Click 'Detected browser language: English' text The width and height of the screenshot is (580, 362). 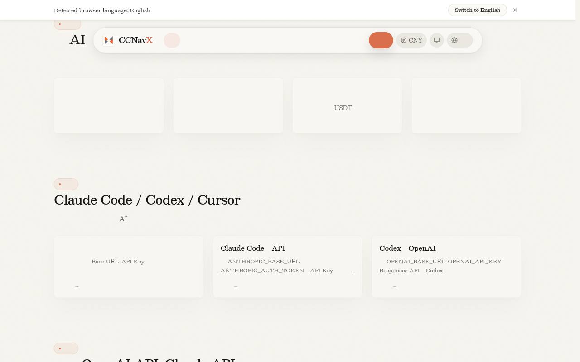pyautogui.click(x=102, y=10)
